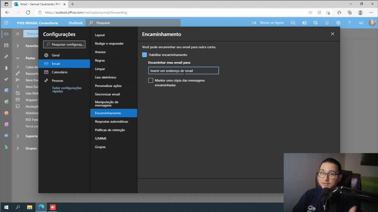This screenshot has width=378, height=212.
Task: Open the account profile picture
Action: click(372, 23)
